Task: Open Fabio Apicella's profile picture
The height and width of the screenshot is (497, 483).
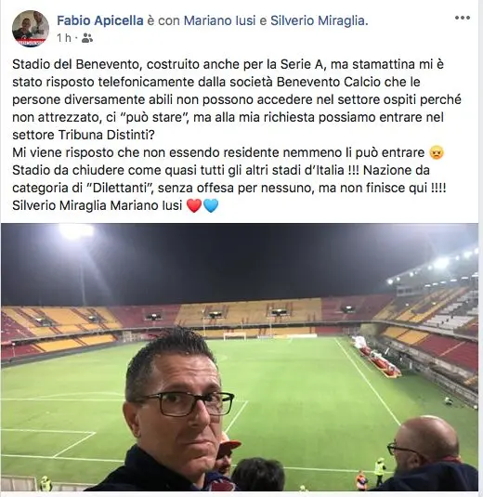Action: (x=31, y=29)
